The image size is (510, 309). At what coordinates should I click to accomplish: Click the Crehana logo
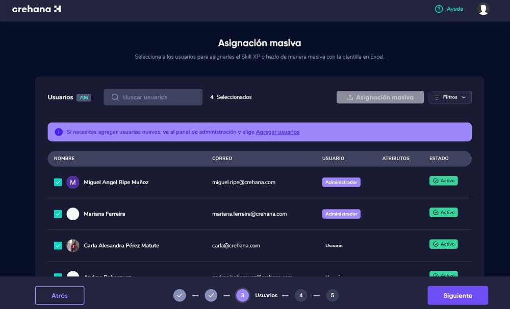pos(36,9)
